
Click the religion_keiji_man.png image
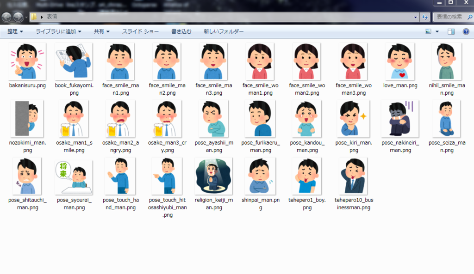[x=213, y=176]
